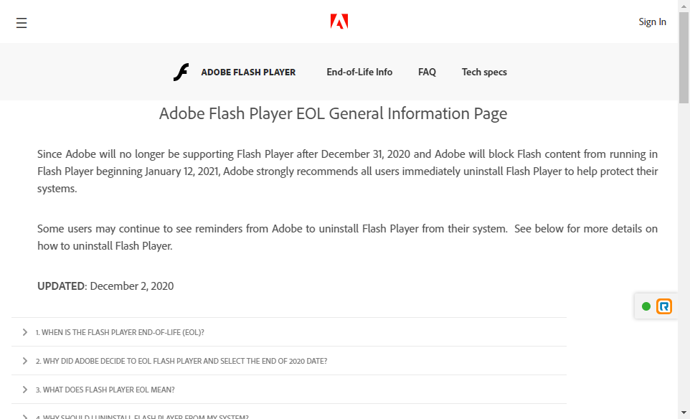This screenshot has height=419, width=690.
Task: Open the ADOBE FLASH PLAYER product link
Action: tap(248, 72)
